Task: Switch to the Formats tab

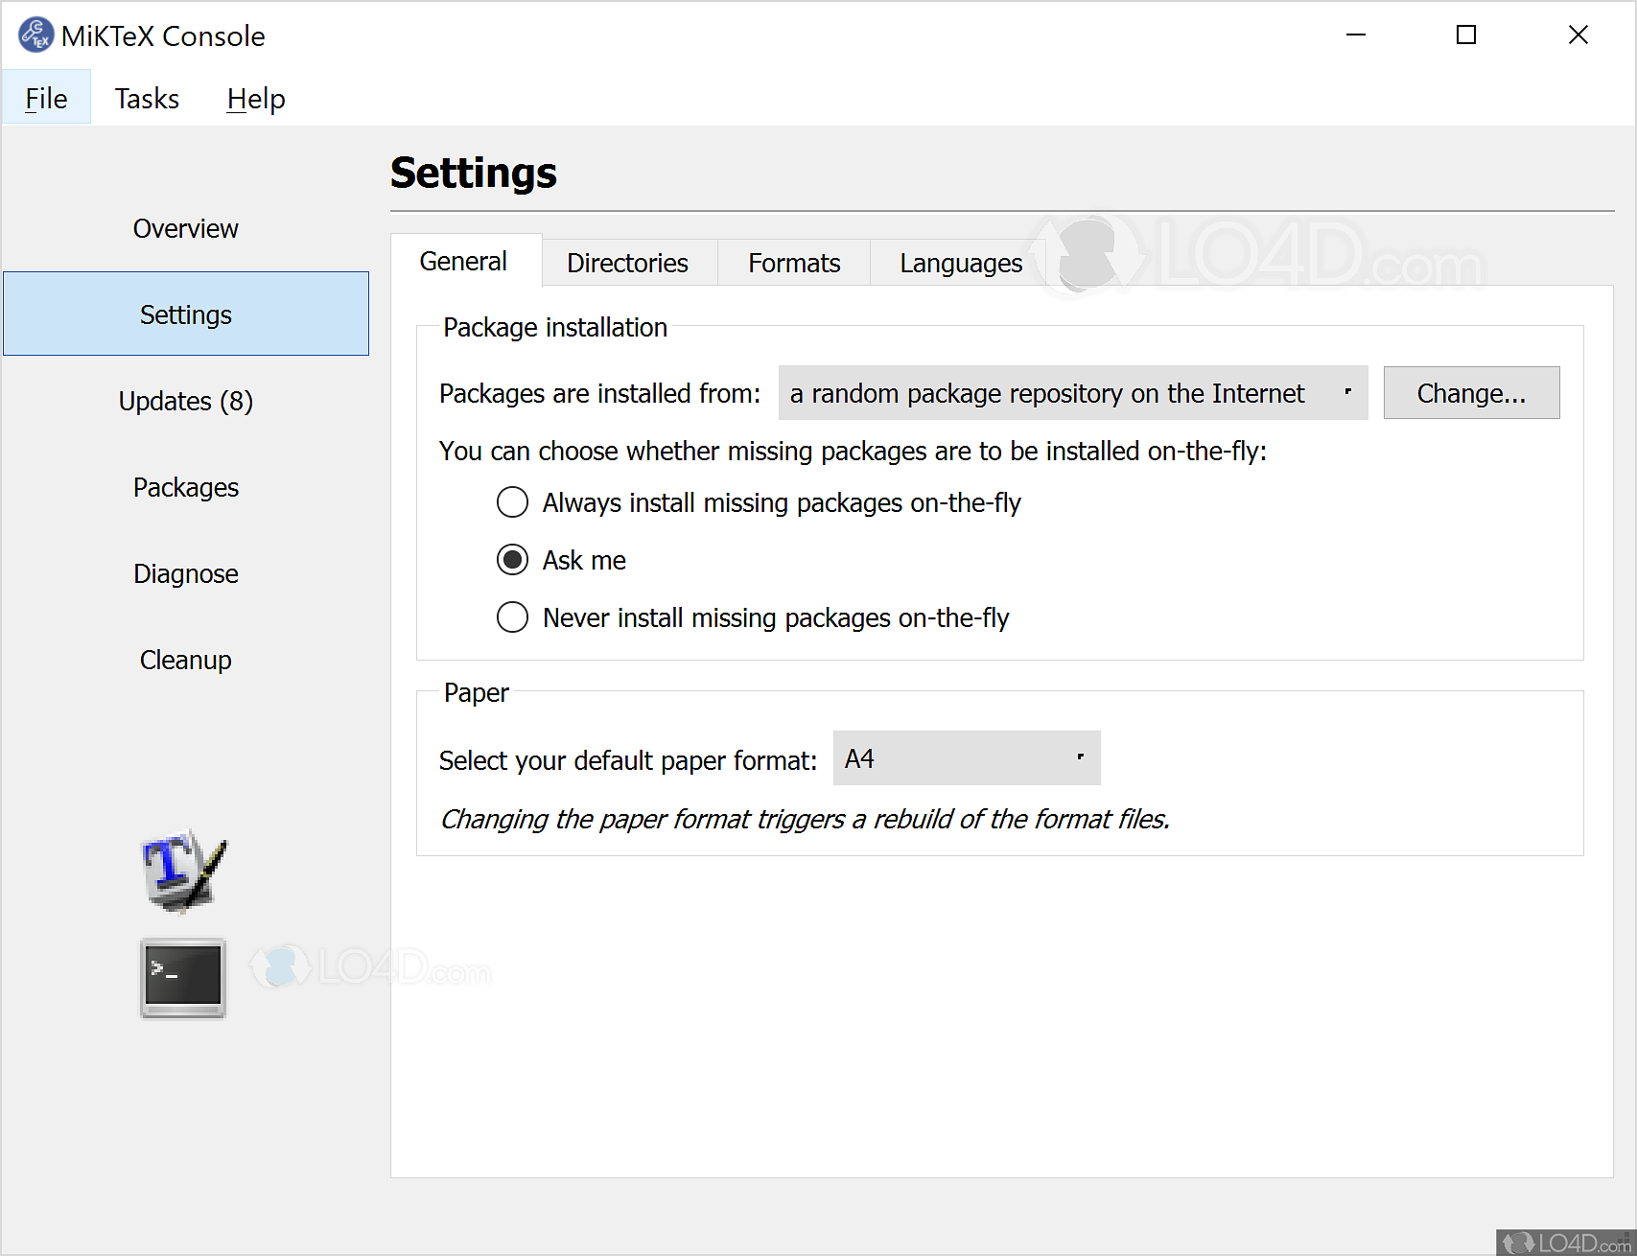Action: 794,263
